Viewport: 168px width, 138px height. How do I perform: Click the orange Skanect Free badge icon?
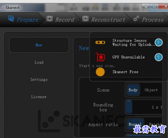[100, 72]
